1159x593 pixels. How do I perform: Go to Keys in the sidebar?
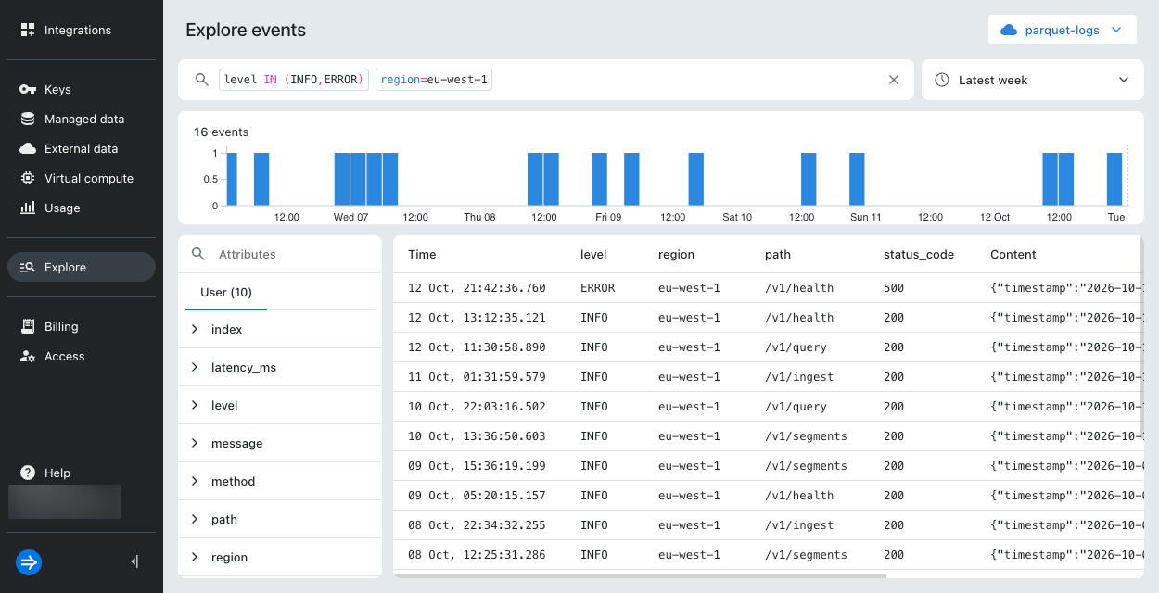(x=82, y=89)
